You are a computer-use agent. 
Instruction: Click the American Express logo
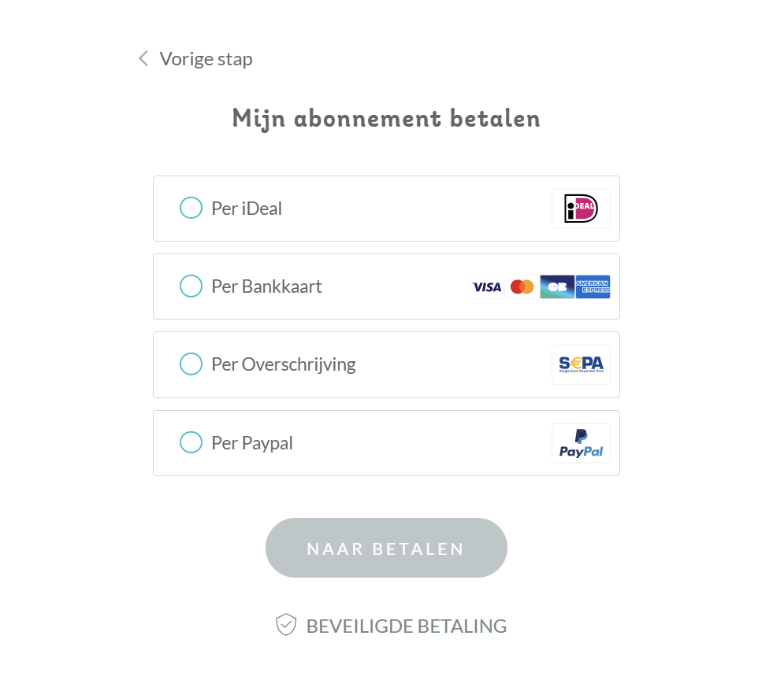(x=593, y=286)
